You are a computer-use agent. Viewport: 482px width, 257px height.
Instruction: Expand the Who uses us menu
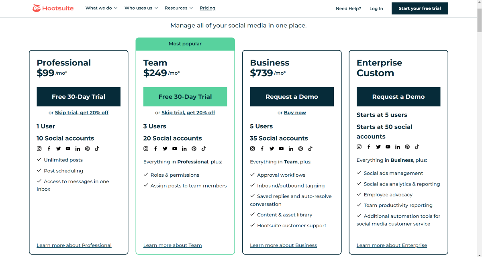pos(141,8)
